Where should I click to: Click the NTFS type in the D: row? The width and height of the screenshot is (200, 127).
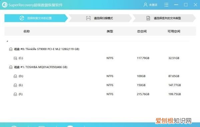coord(110,76)
